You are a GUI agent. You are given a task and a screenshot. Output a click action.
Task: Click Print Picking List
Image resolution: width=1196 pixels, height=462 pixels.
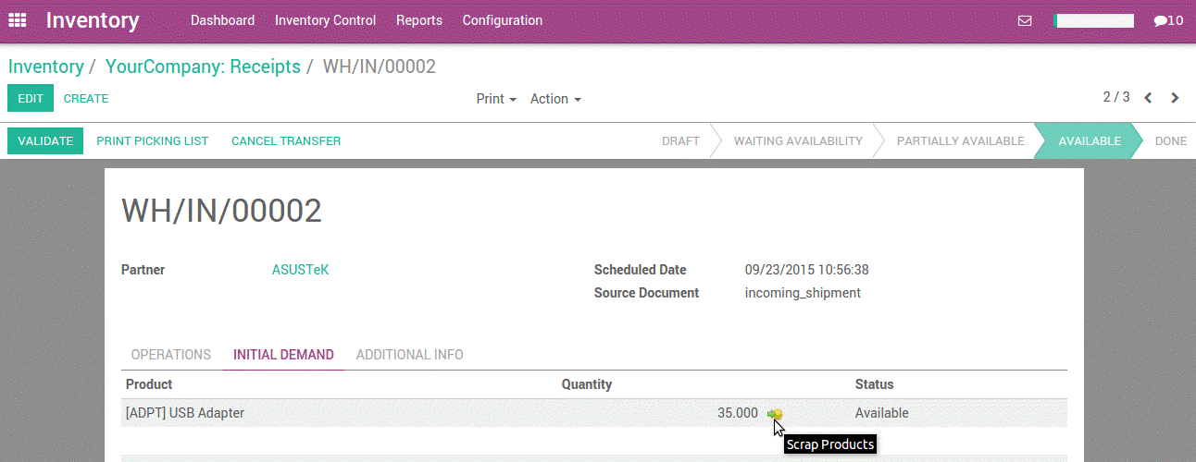coord(153,141)
